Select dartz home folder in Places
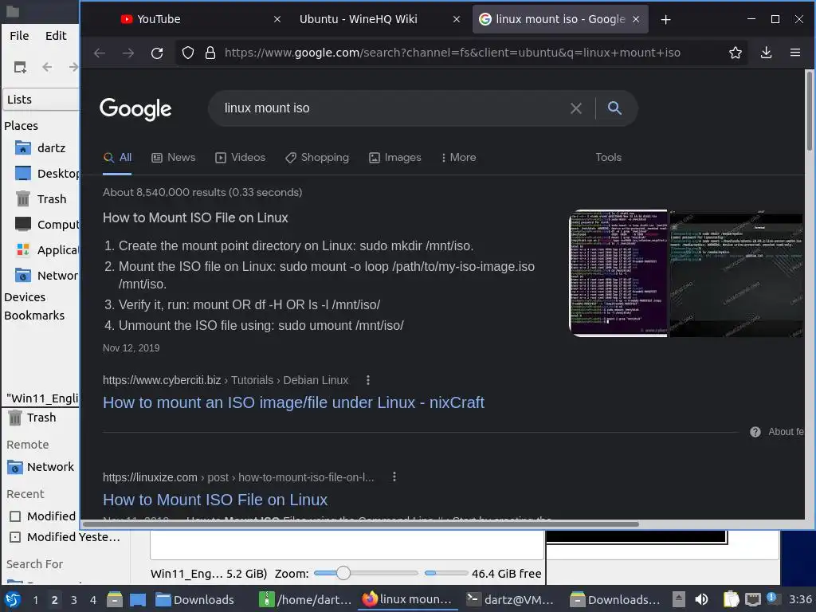This screenshot has width=816, height=612. (x=41, y=148)
